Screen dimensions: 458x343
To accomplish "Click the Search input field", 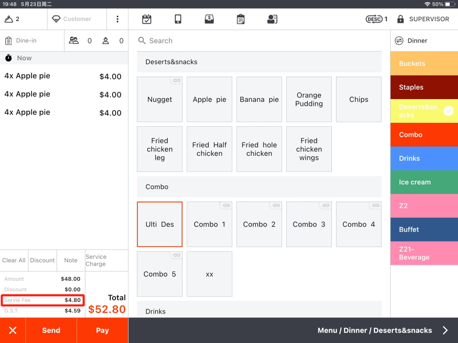I will pyautogui.click(x=259, y=41).
